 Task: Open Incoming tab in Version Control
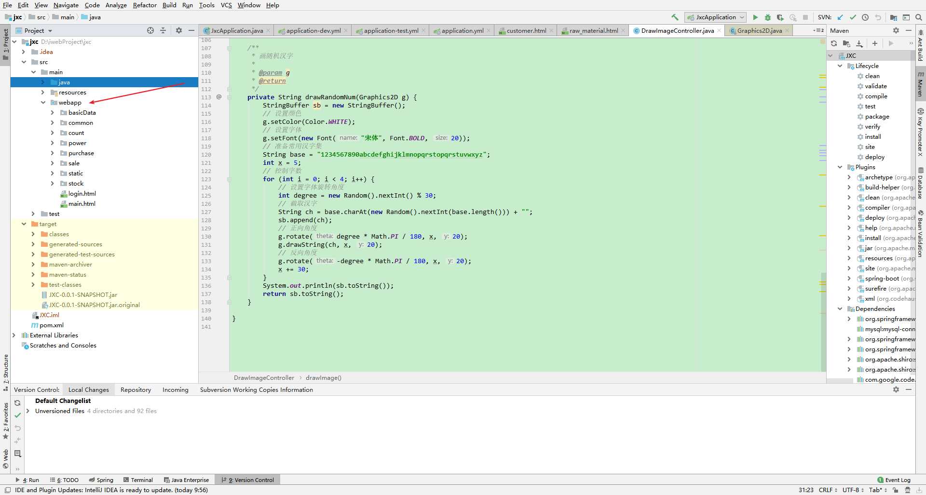coord(176,390)
